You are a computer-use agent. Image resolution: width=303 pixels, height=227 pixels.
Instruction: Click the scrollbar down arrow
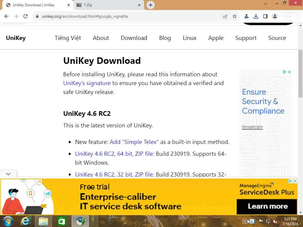(x=301, y=213)
